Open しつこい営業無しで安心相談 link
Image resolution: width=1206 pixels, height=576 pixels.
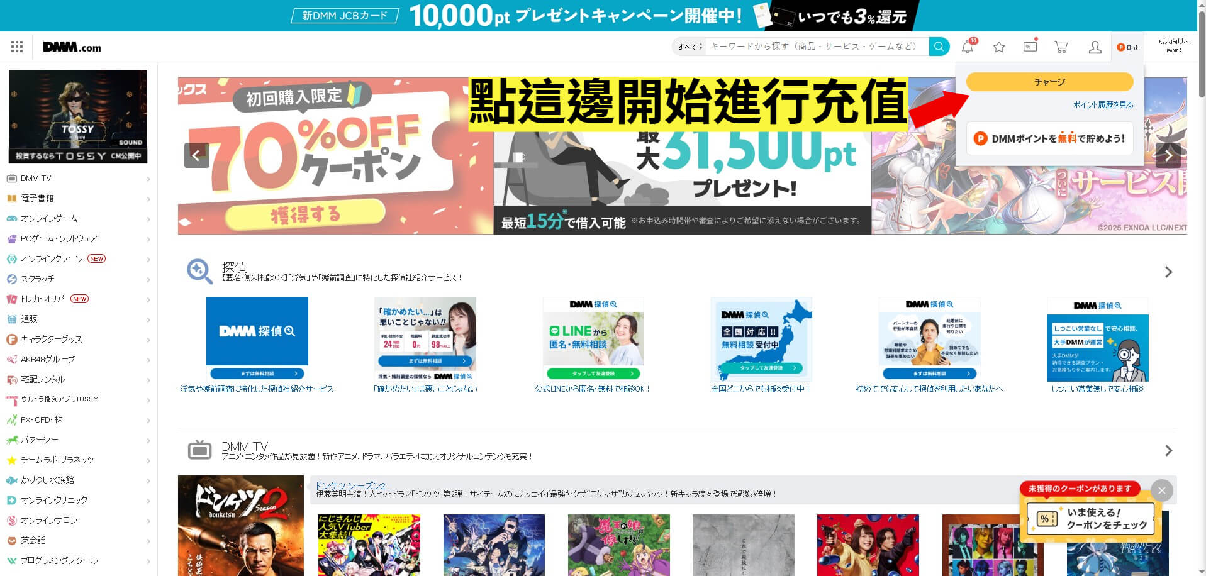click(1097, 389)
